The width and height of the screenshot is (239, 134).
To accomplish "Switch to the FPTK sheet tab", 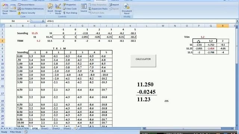I will [35, 128].
